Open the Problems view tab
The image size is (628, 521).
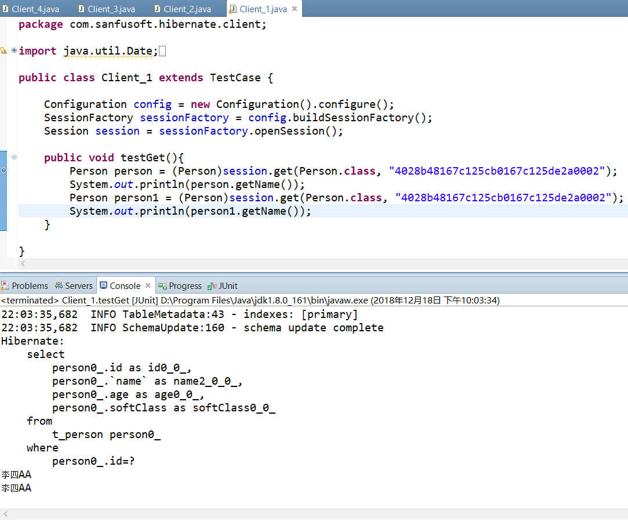pos(25,286)
